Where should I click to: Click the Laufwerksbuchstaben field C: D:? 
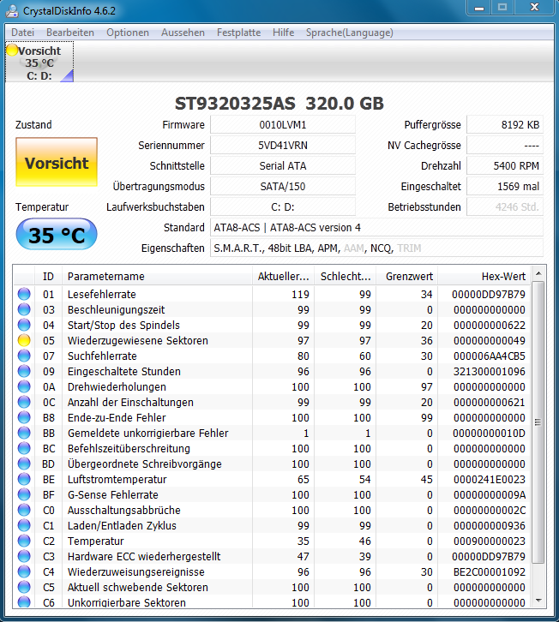tap(283, 207)
